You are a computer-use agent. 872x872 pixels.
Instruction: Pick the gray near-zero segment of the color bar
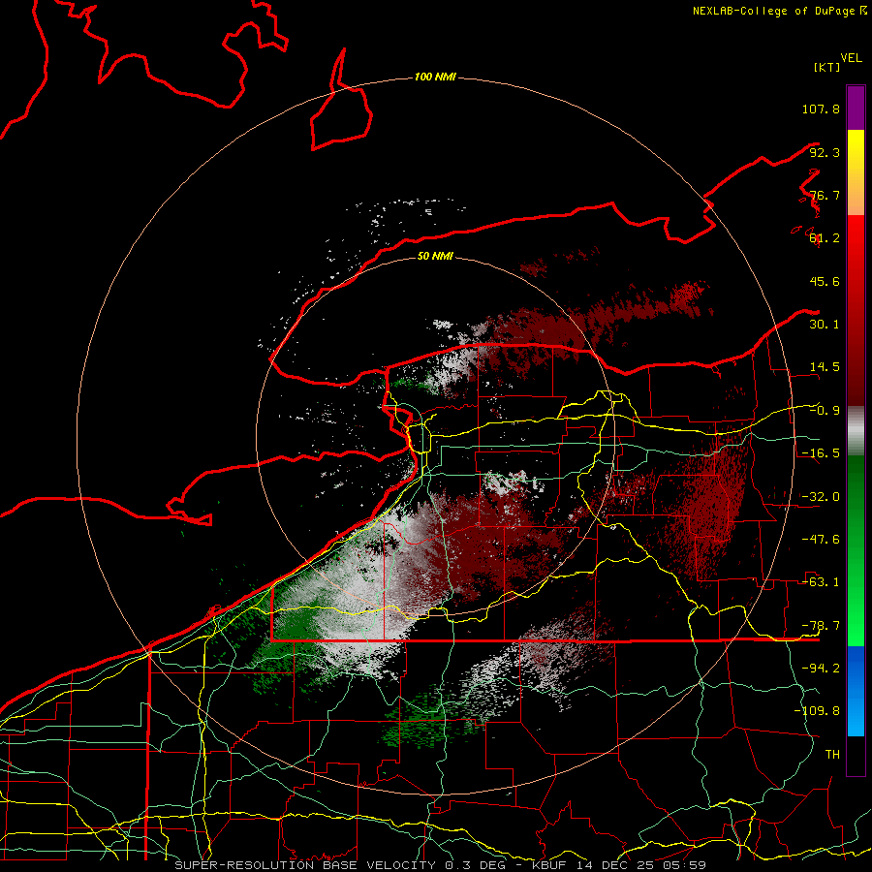pos(856,431)
